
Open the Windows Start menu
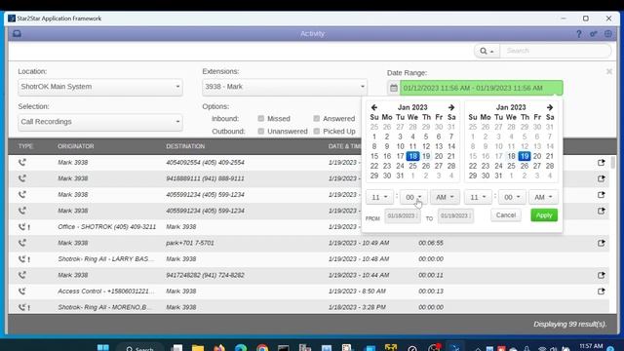(103, 348)
